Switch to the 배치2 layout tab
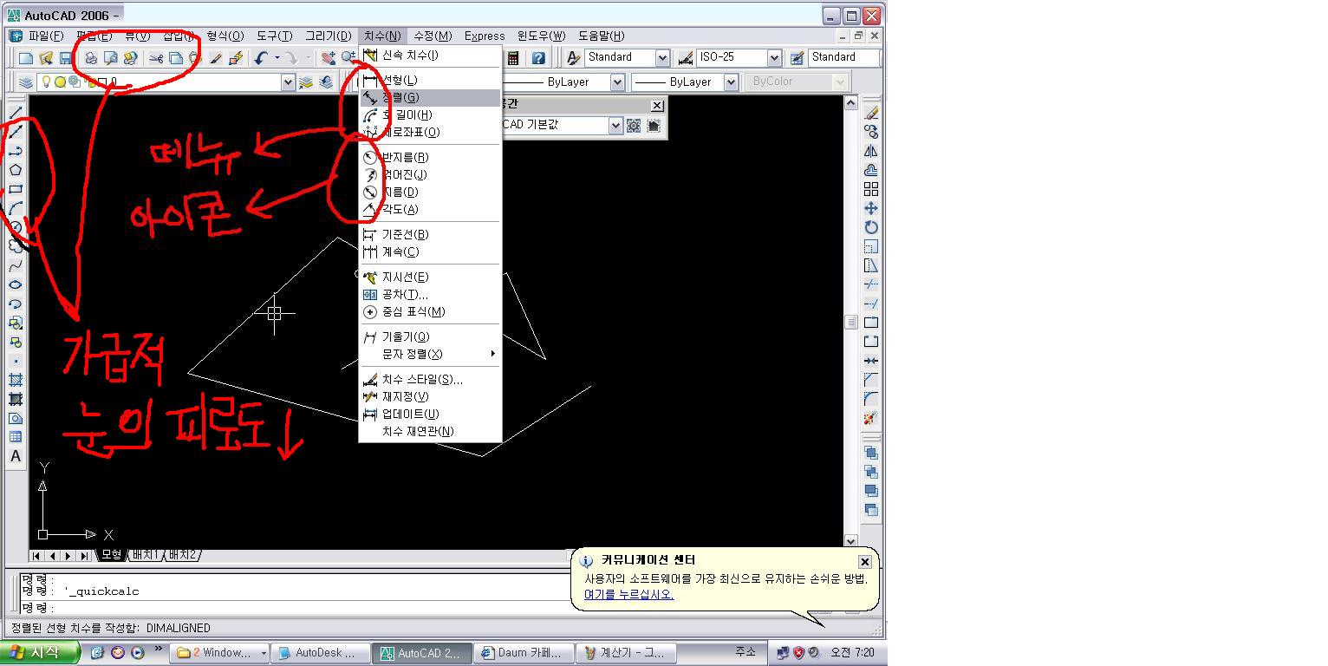Image resolution: width=1328 pixels, height=666 pixels. (x=182, y=555)
